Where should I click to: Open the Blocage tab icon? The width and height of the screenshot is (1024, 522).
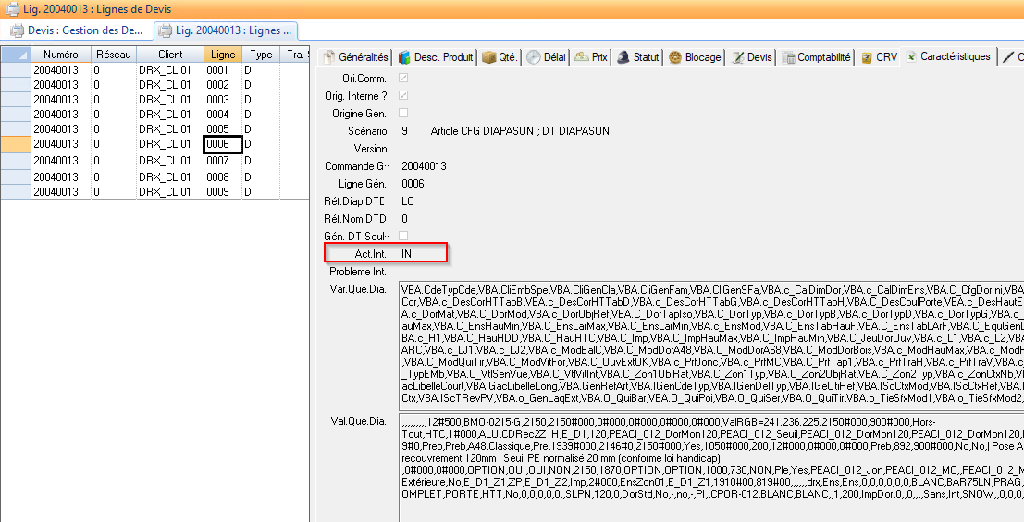[675, 57]
